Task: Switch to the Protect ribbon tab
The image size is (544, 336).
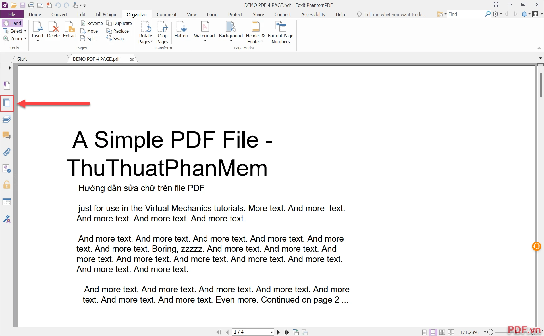Action: coord(235,14)
